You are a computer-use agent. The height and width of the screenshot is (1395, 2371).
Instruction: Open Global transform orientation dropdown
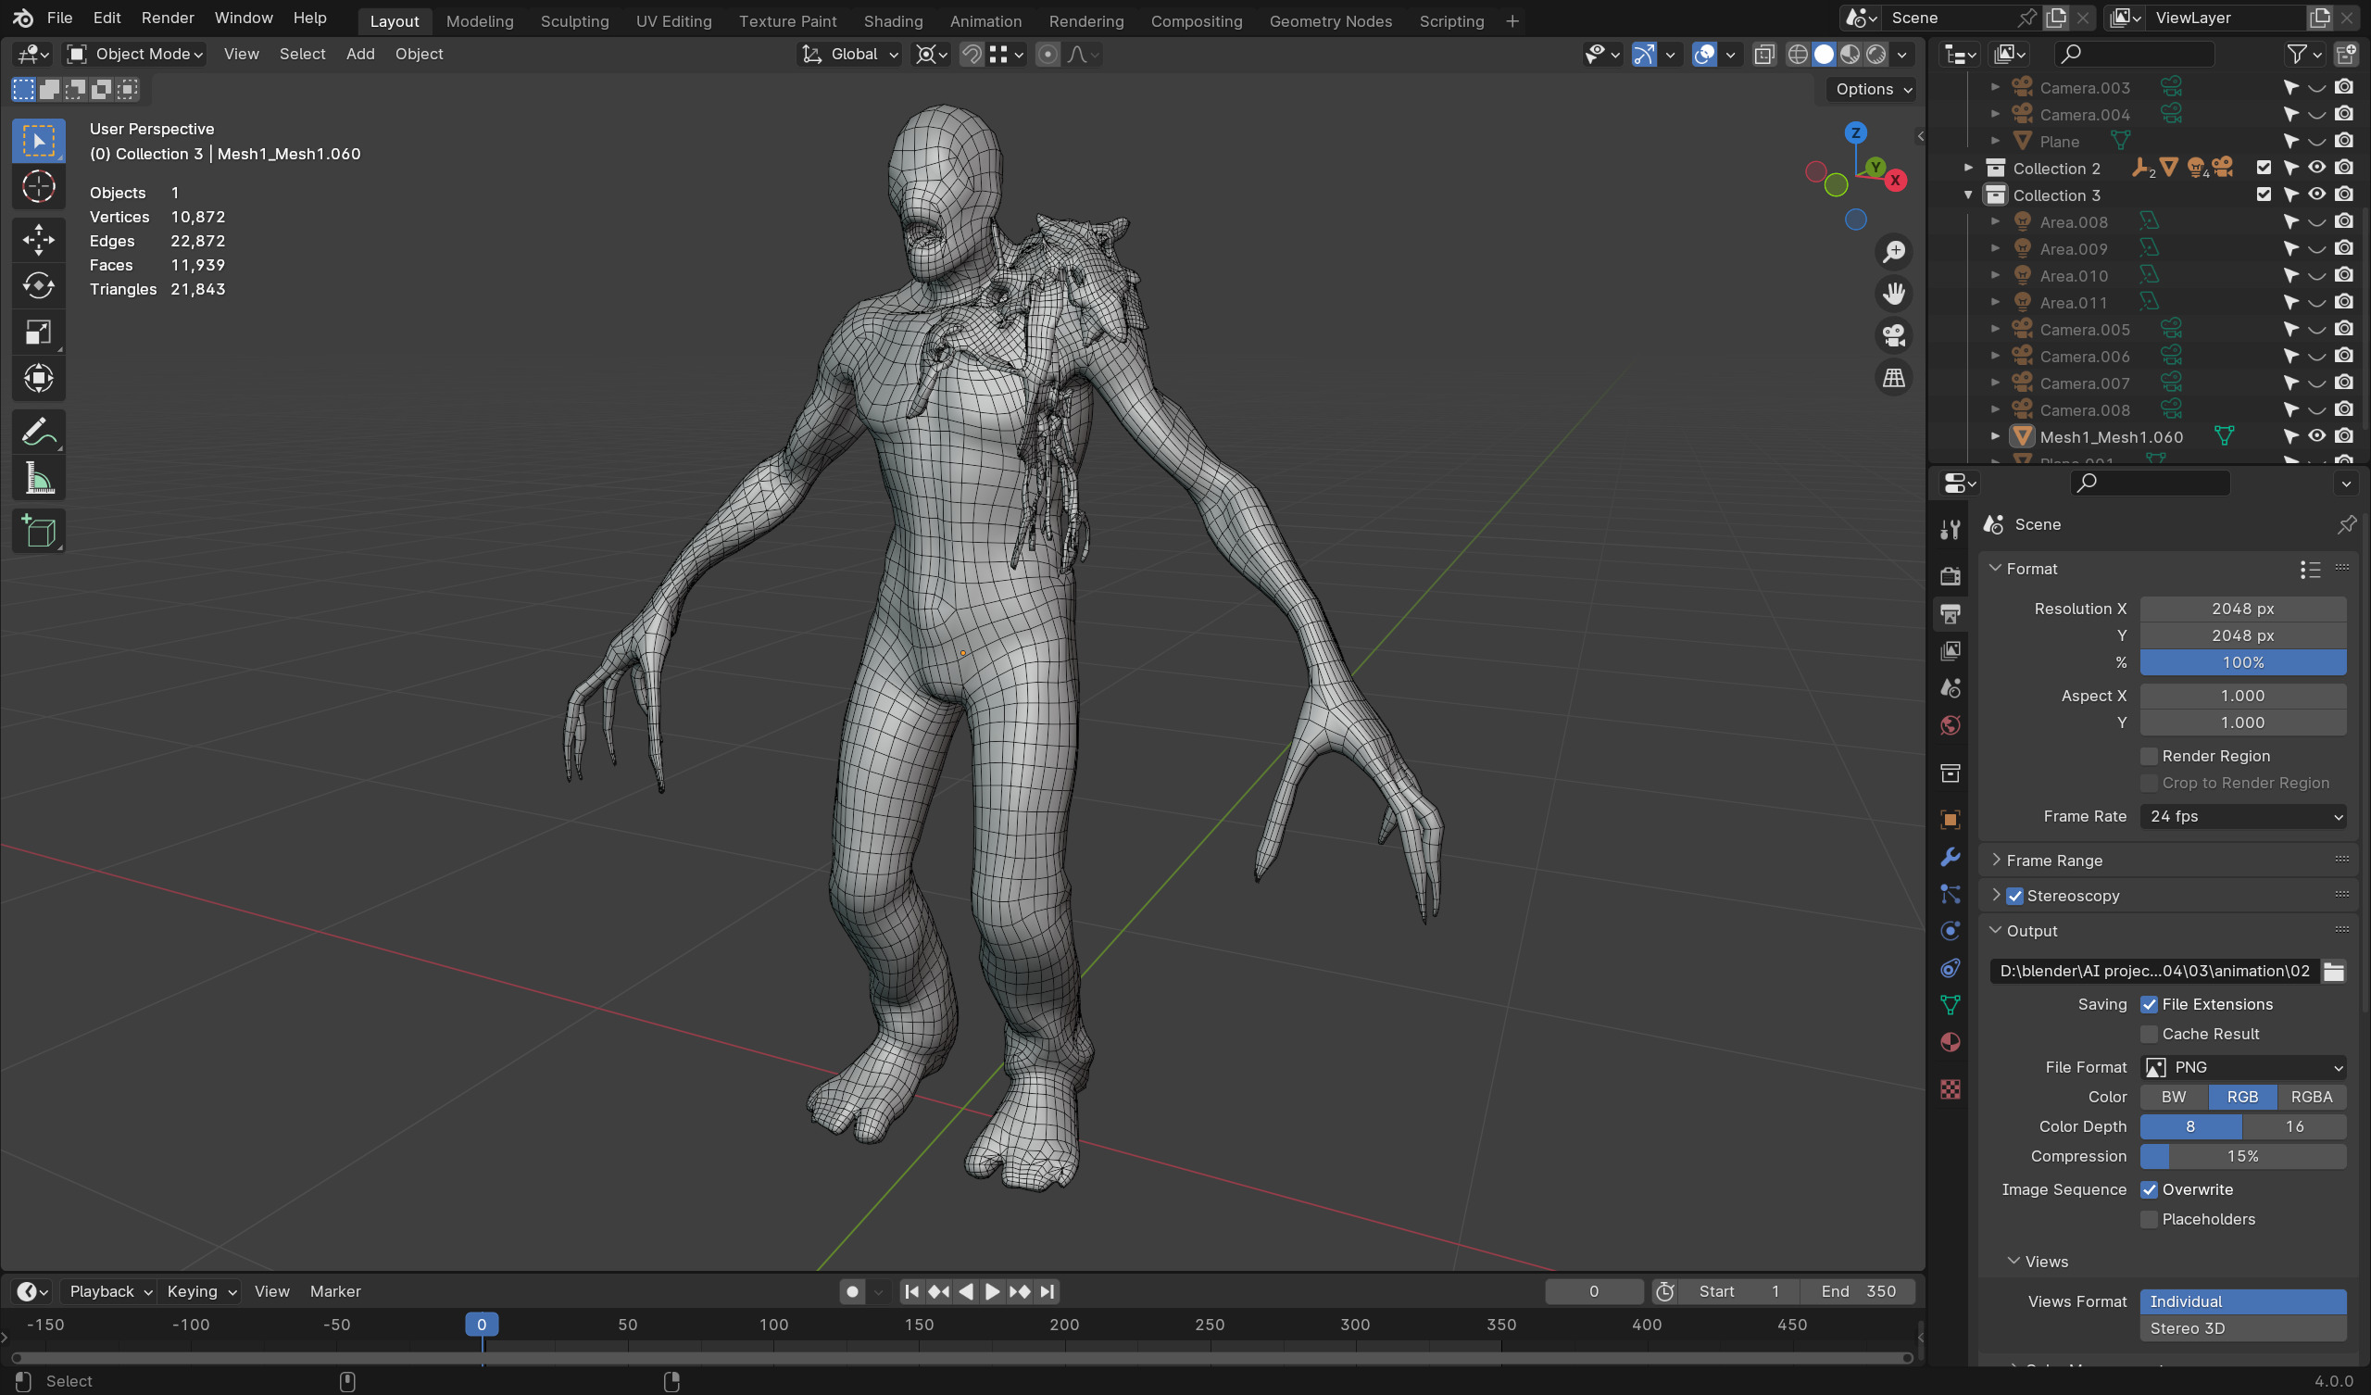849,55
